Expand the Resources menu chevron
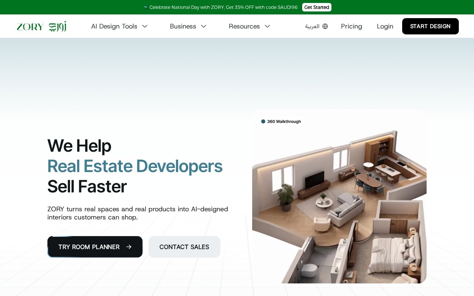474x296 pixels. tap(267, 26)
